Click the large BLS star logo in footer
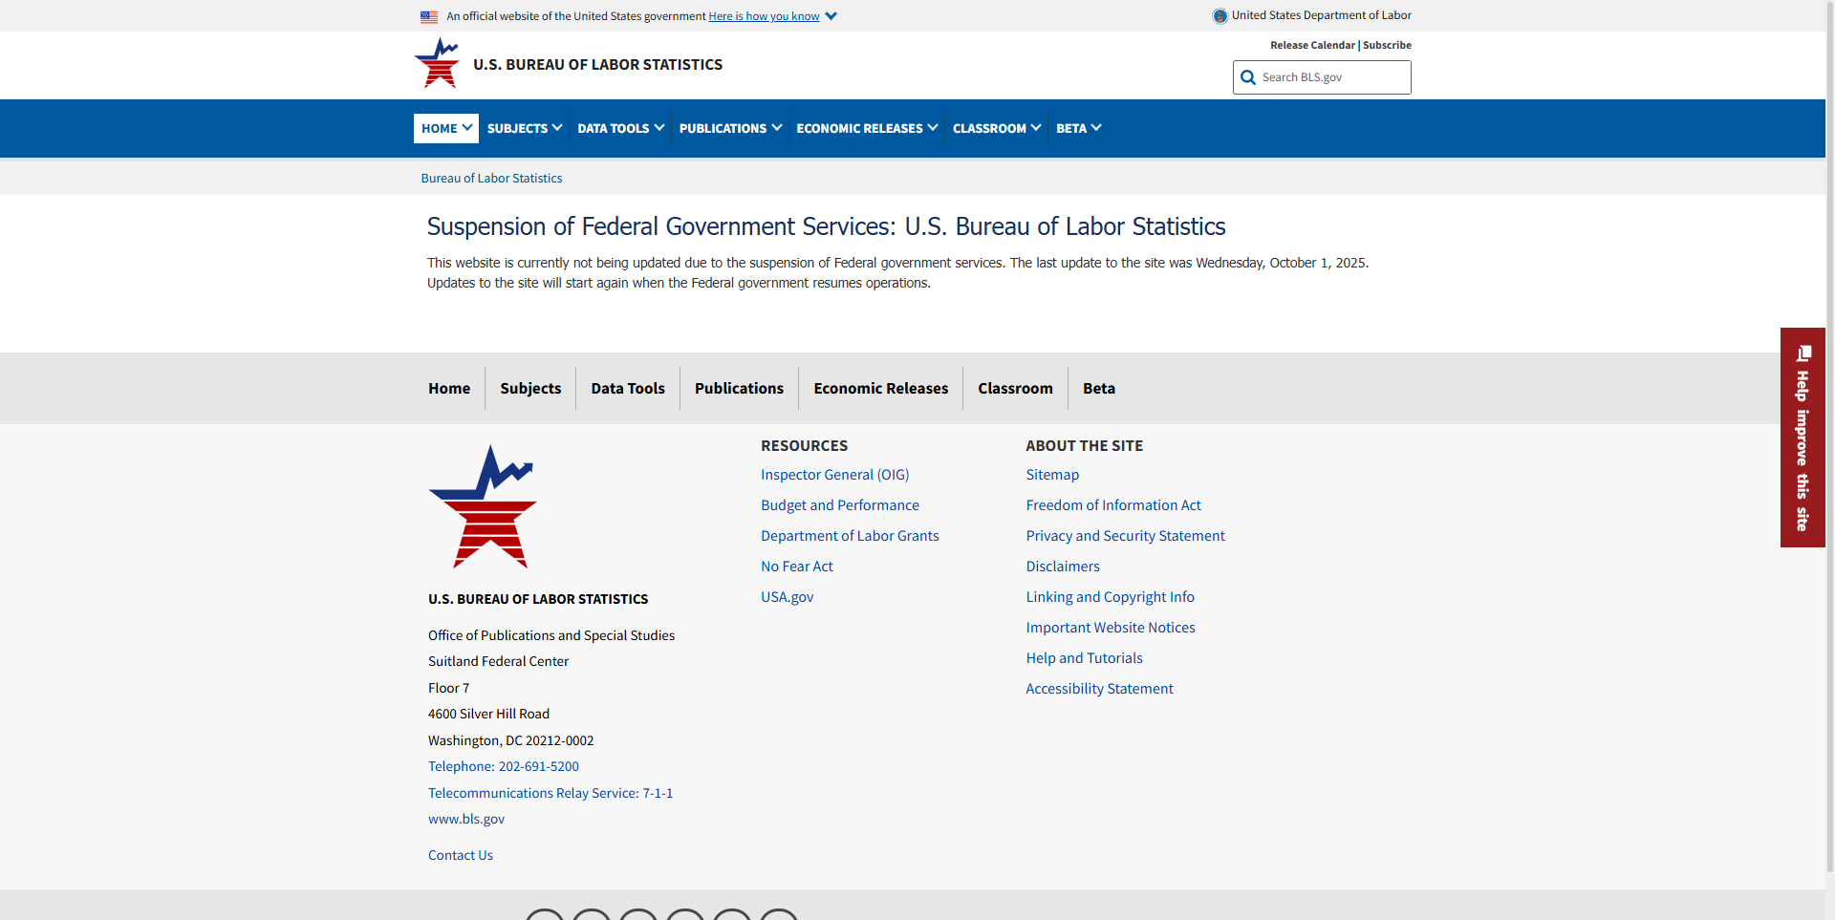1835x920 pixels. pyautogui.click(x=483, y=506)
